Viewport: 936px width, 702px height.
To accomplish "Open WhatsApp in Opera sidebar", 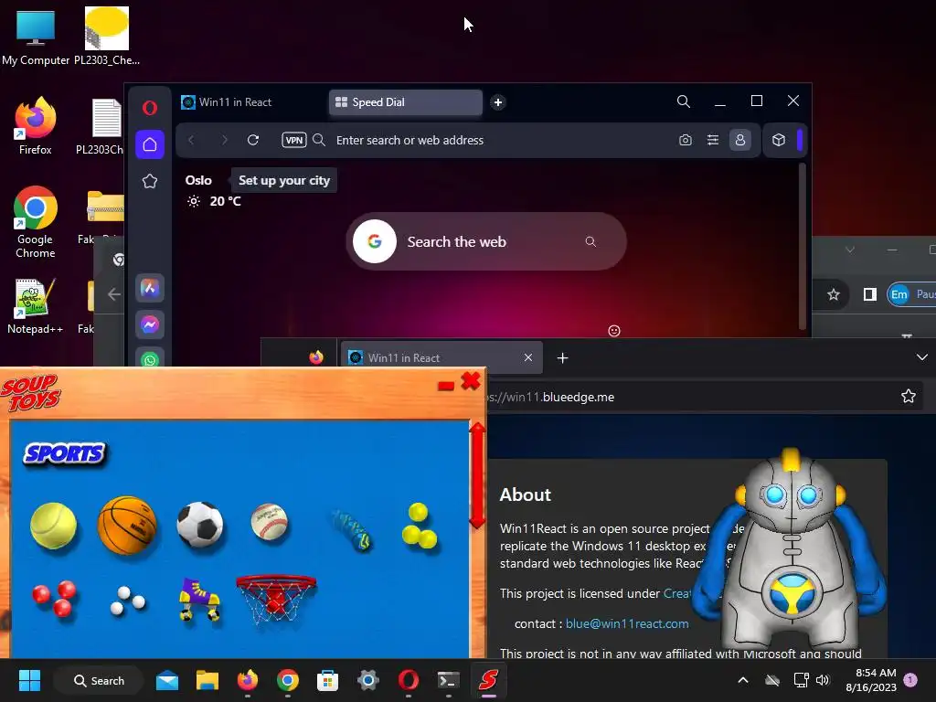I will point(150,359).
